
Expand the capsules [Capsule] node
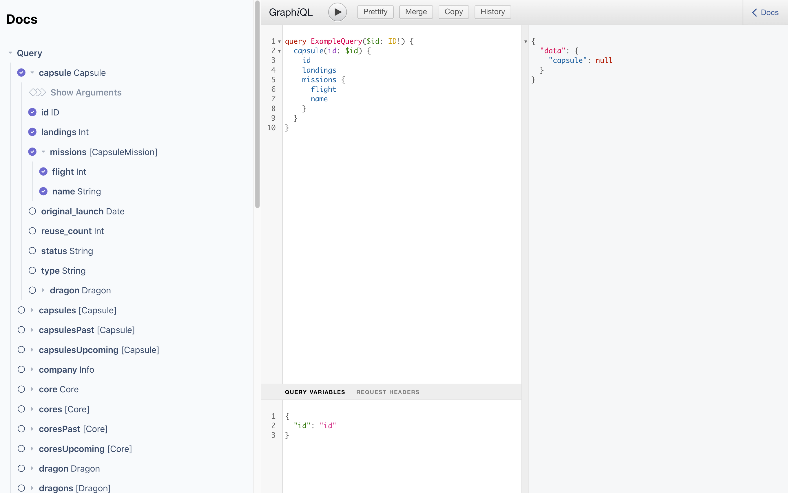tap(32, 310)
